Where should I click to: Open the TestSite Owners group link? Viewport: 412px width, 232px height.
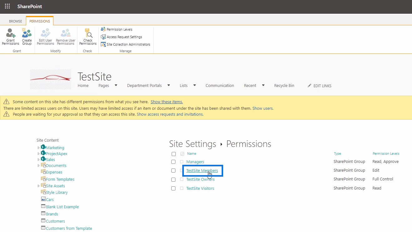(200, 179)
